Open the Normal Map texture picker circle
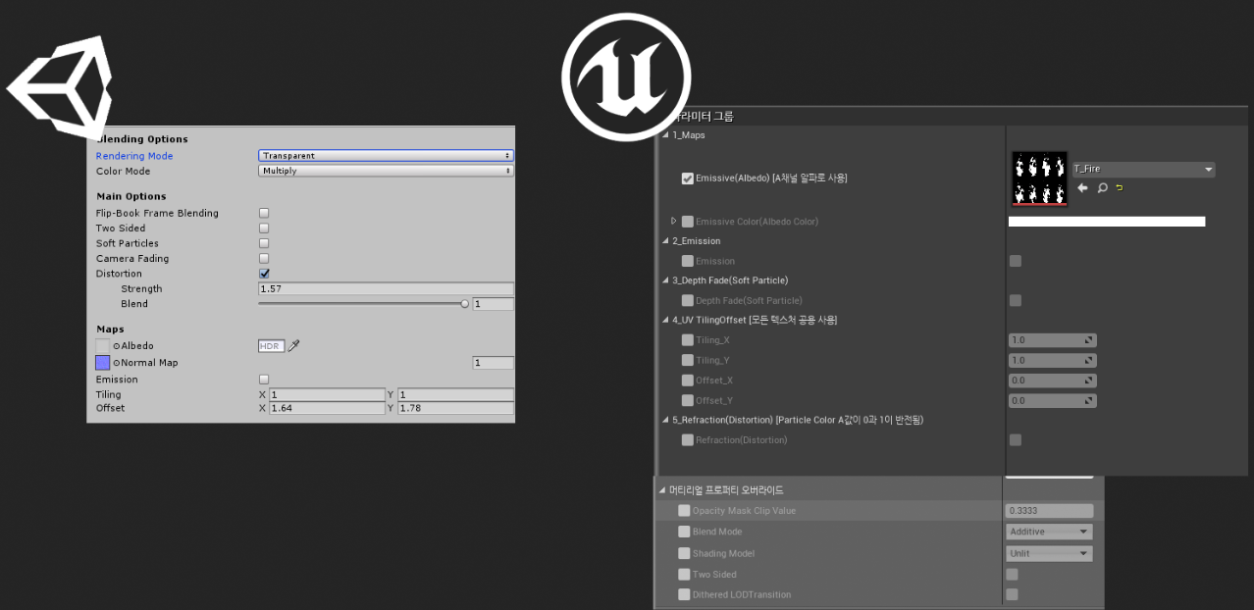The width and height of the screenshot is (1254, 610). (x=117, y=363)
